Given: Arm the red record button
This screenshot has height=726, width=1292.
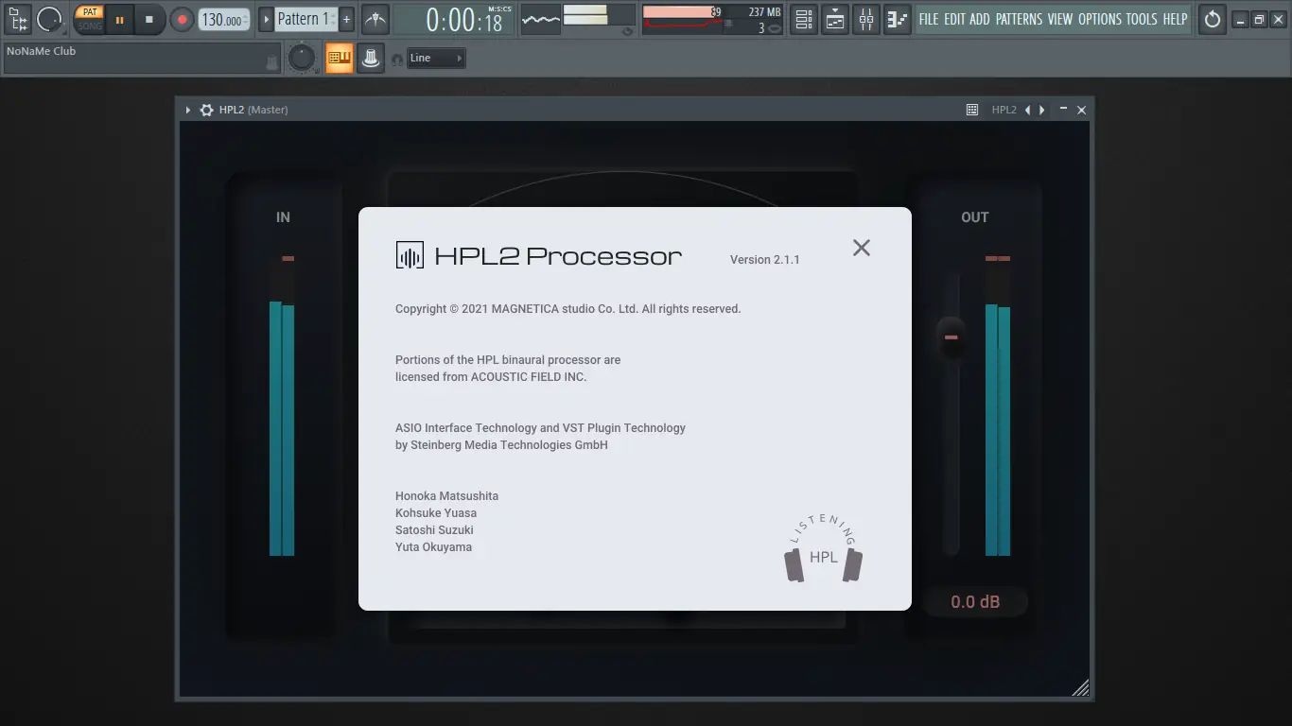Looking at the screenshot, I should pos(182,19).
